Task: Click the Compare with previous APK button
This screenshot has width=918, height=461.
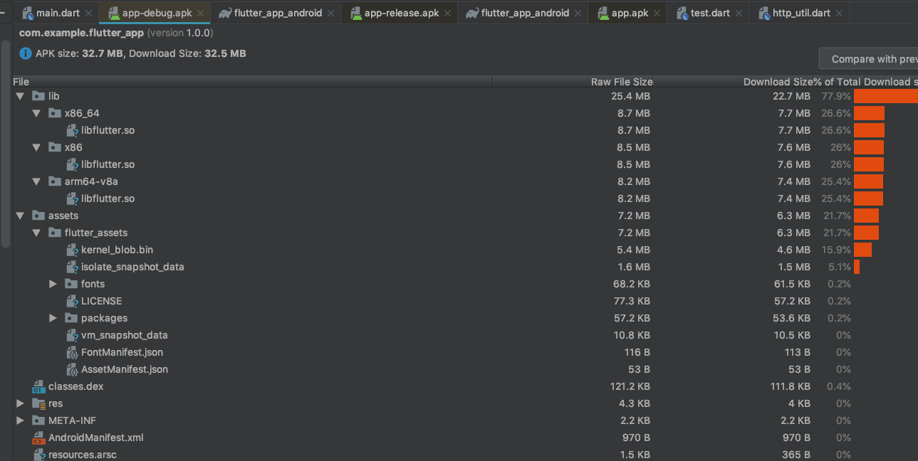Action: point(868,59)
